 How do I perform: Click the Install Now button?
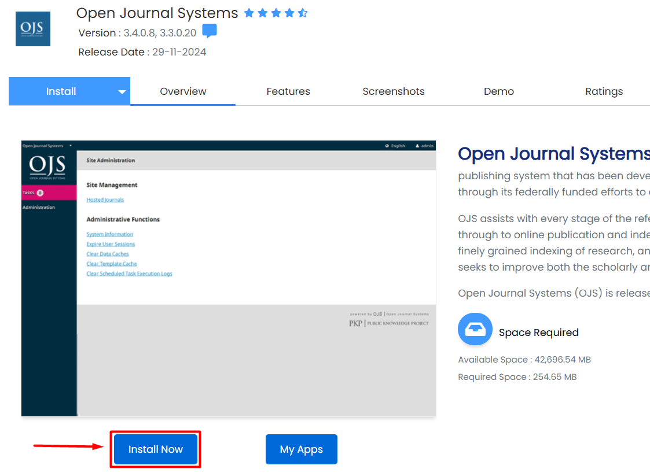click(x=156, y=449)
